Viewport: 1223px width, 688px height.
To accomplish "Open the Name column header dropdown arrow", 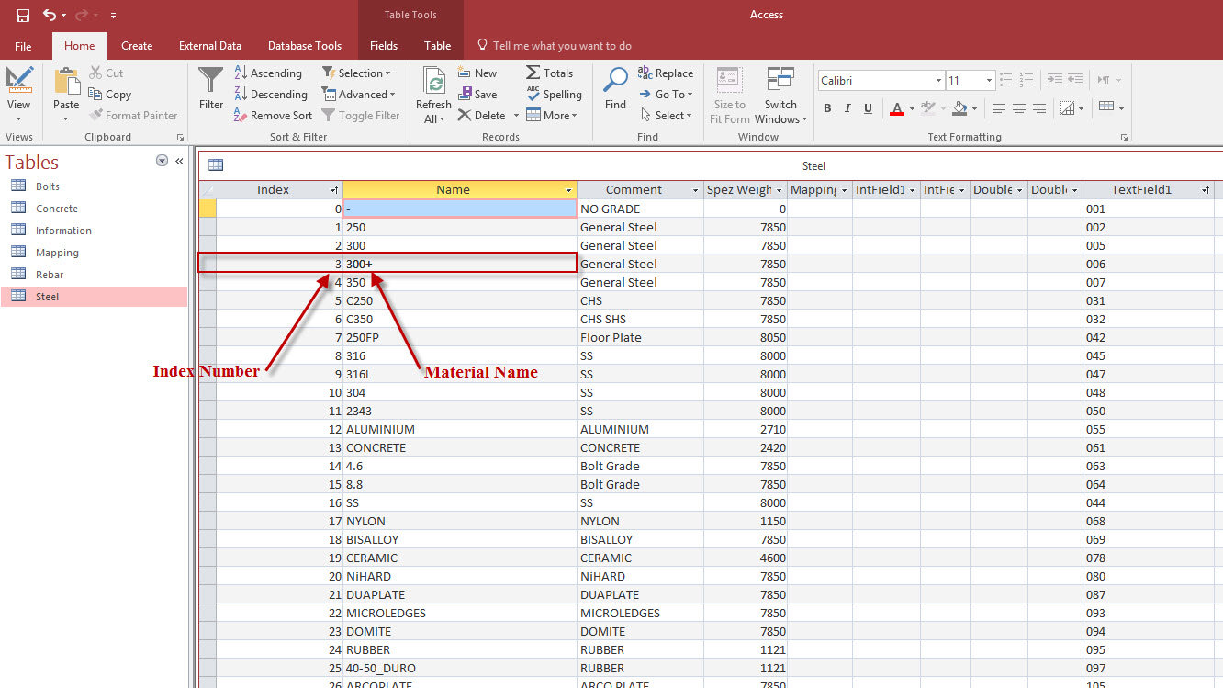I will 567,190.
